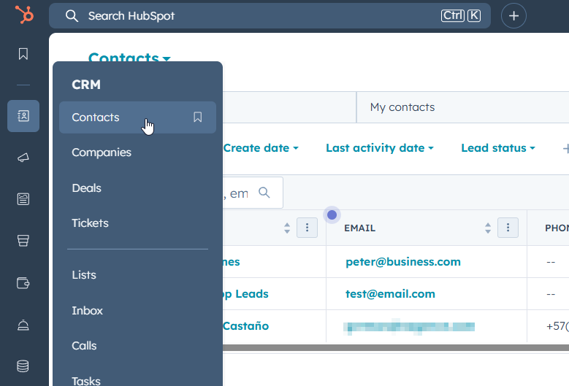Open the contact ending in 'Leads'
Image resolution: width=569 pixels, height=386 pixels.
pyautogui.click(x=245, y=294)
